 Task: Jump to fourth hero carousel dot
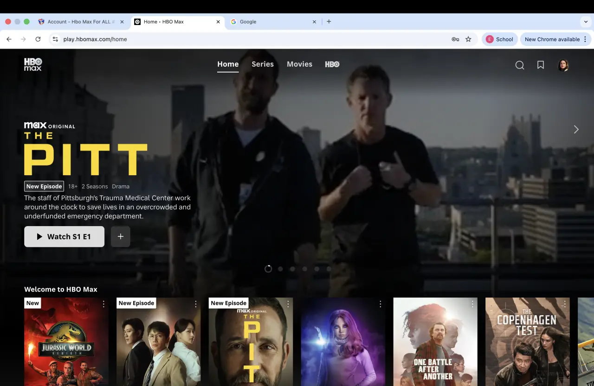point(304,269)
